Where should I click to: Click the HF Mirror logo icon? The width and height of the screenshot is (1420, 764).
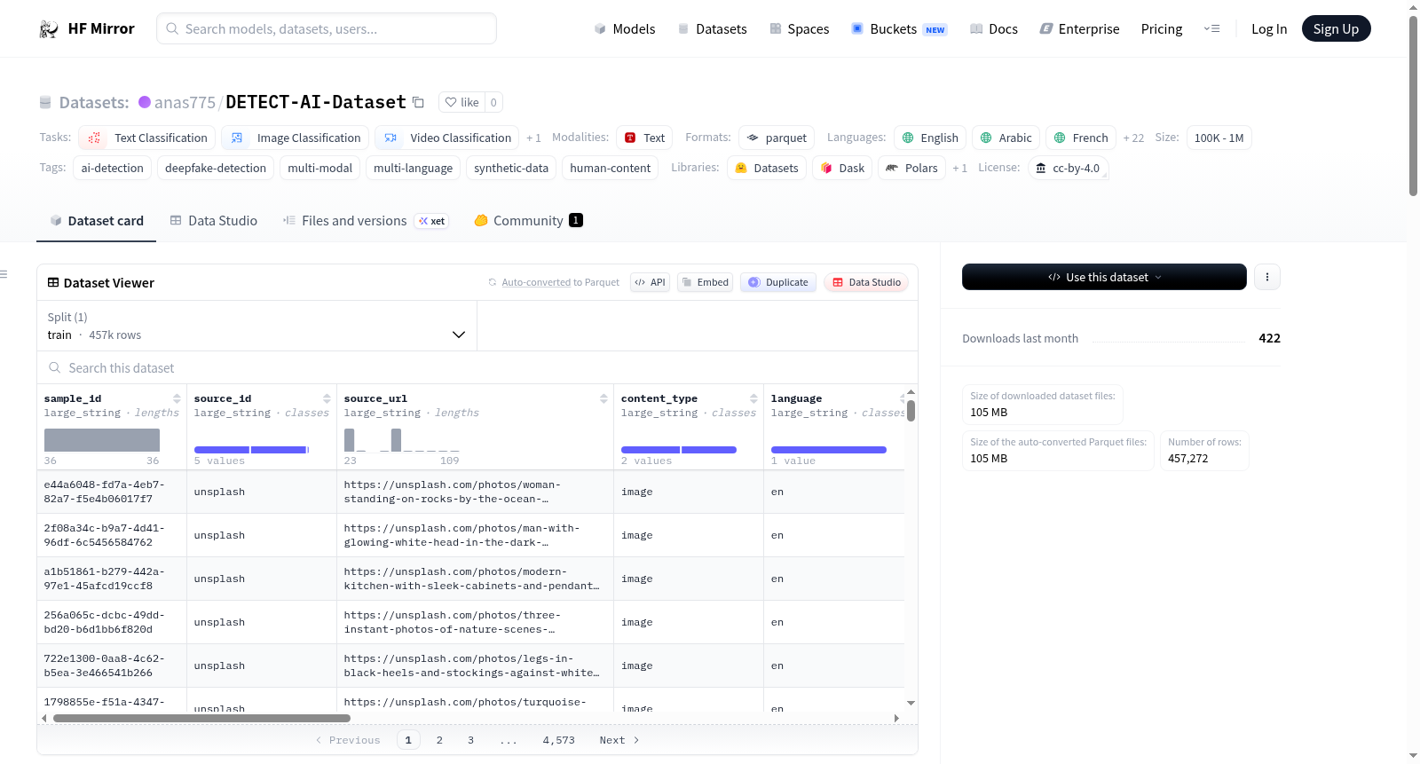(49, 29)
